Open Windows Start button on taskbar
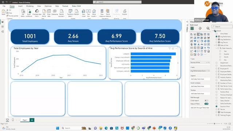Screen dimensions: 233x131 click(x=58, y=128)
